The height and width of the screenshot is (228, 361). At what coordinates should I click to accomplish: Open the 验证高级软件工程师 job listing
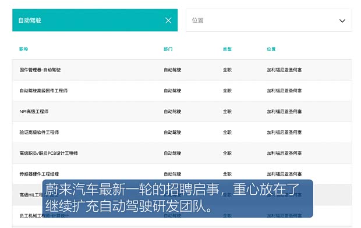(x=39, y=132)
